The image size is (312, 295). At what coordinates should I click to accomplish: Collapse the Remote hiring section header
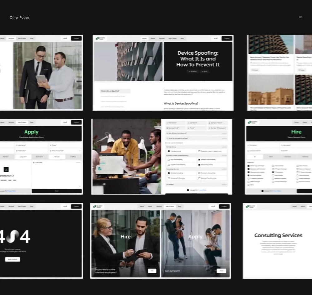point(196,147)
